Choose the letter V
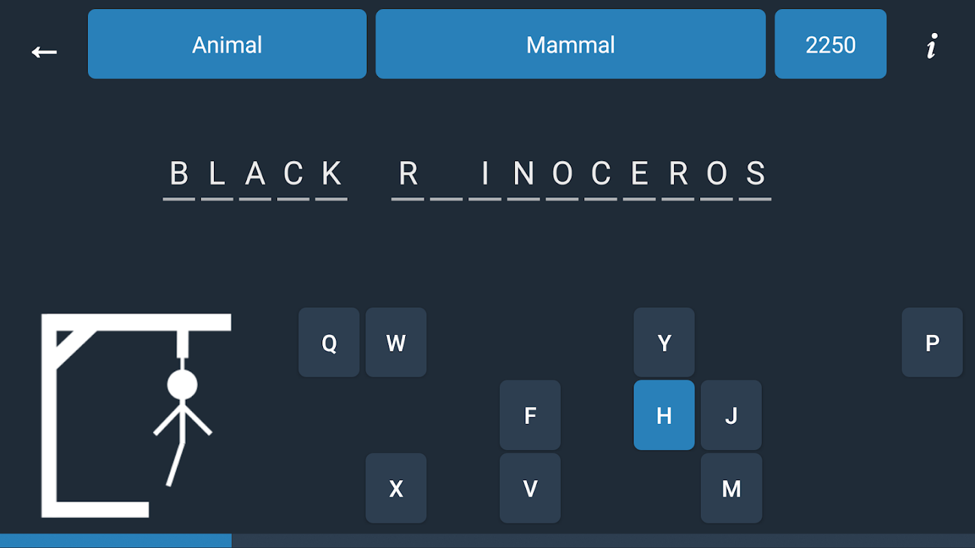Viewport: 975px width, 548px height. point(530,488)
